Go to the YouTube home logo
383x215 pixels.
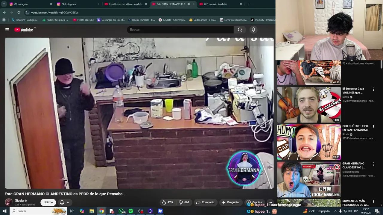click(24, 30)
